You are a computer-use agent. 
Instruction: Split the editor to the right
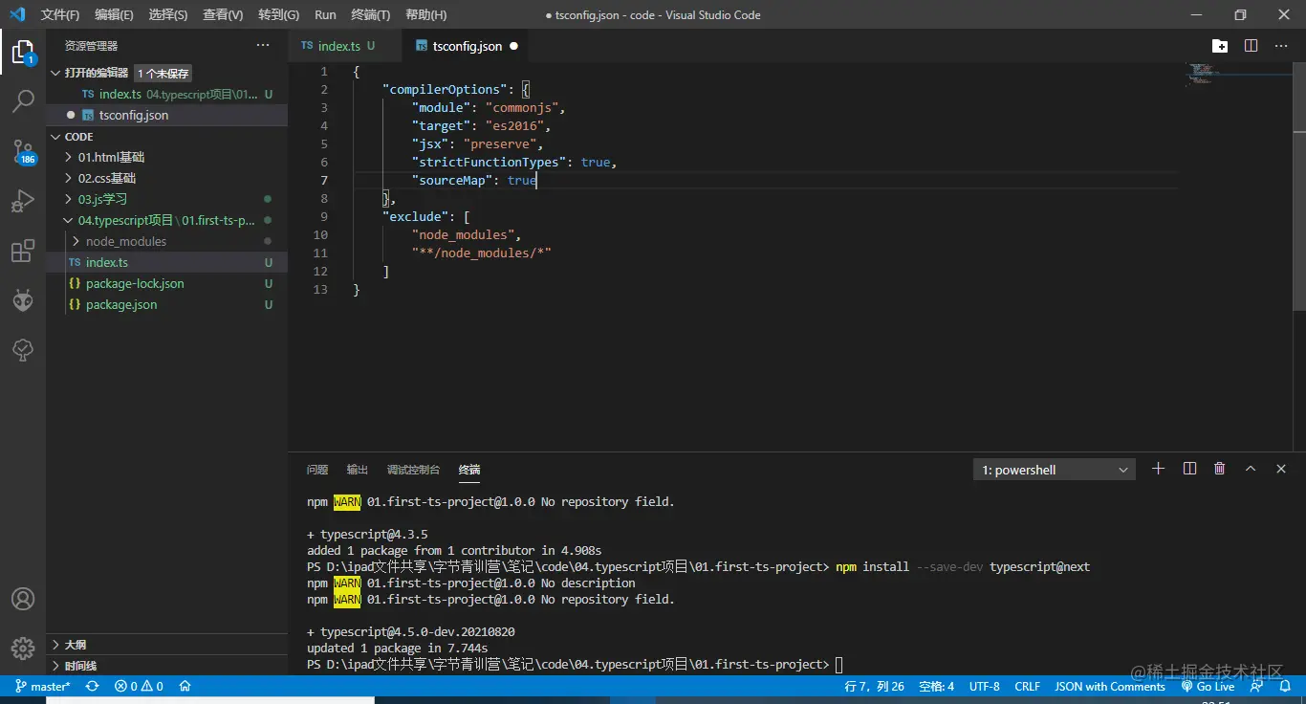coord(1251,46)
